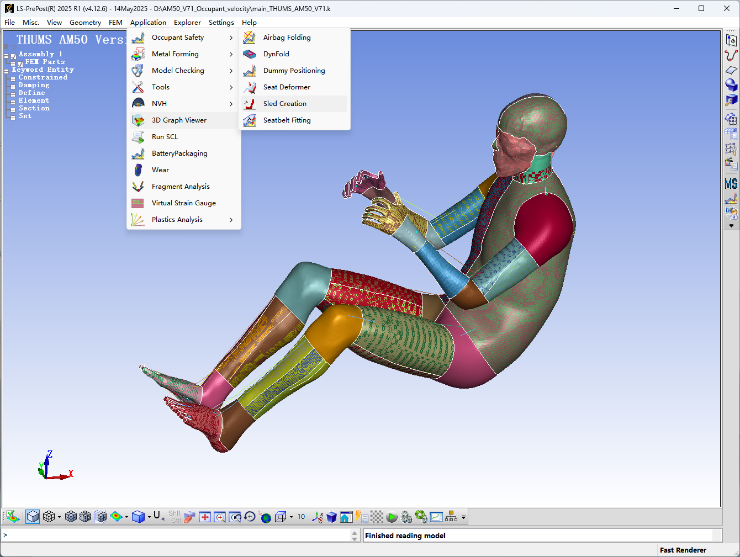Click the globe icon in bottom toolbar
This screenshot has height=557, width=740.
click(266, 517)
